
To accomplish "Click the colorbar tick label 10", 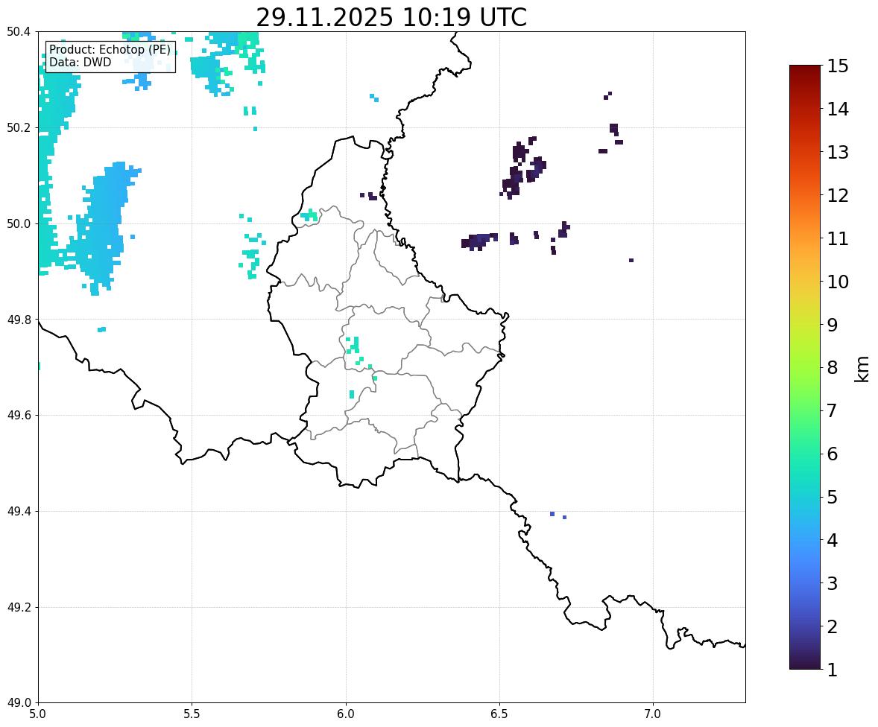I will click(x=838, y=282).
